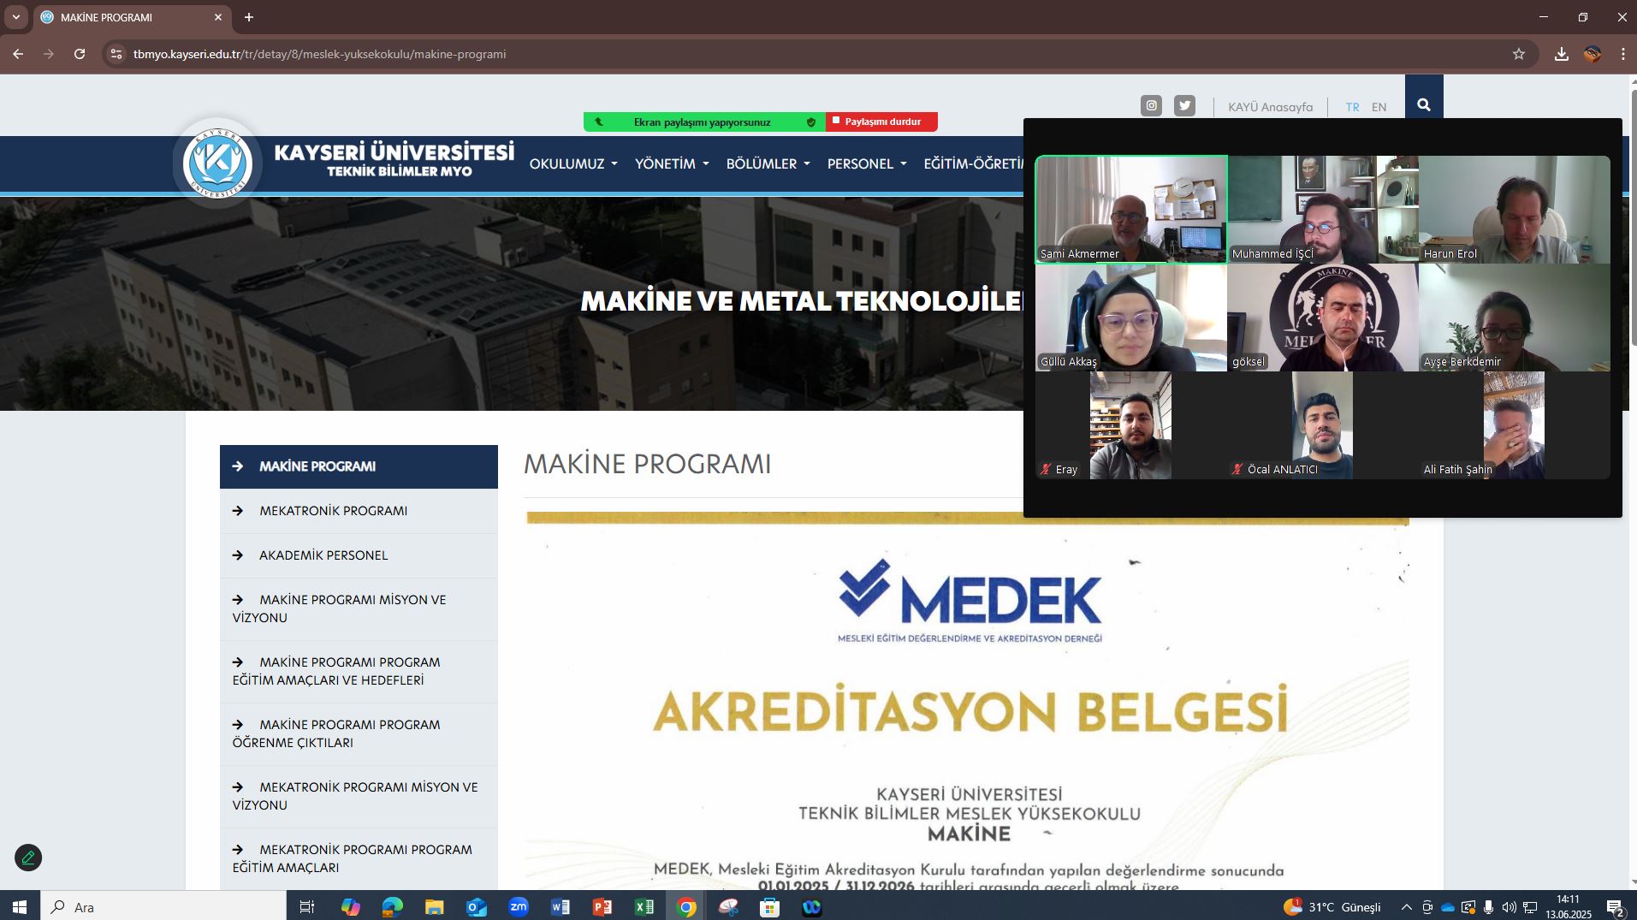The image size is (1637, 920).
Task: Open the volume control tray icon
Action: 1509,907
